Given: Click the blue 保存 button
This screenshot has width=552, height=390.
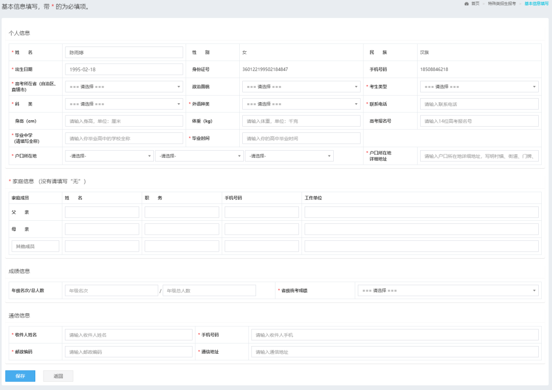Looking at the screenshot, I should [x=20, y=376].
